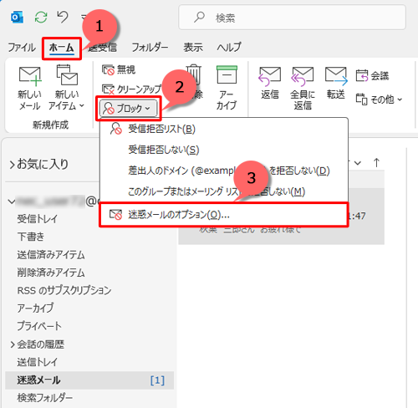The height and width of the screenshot is (408, 418).
Task: Open the message list sort dropdown chevron
Action: point(358,163)
